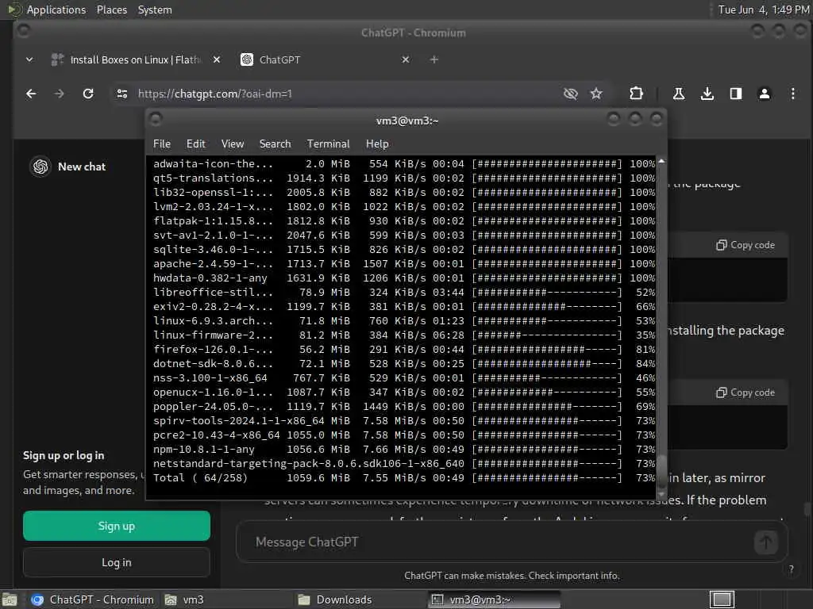The height and width of the screenshot is (609, 813).
Task: Copy code from the upper code block
Action: pyautogui.click(x=746, y=245)
